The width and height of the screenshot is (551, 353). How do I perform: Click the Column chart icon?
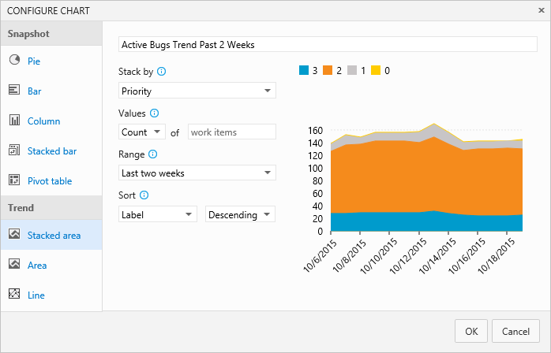click(14, 120)
